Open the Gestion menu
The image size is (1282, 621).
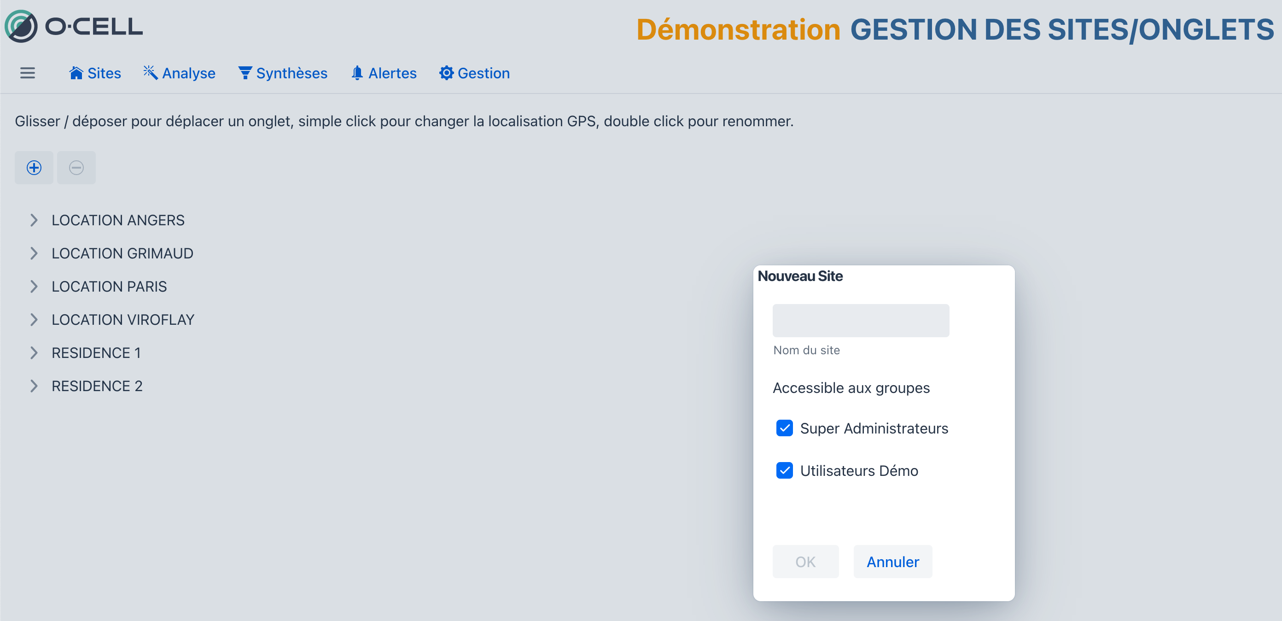tap(474, 73)
